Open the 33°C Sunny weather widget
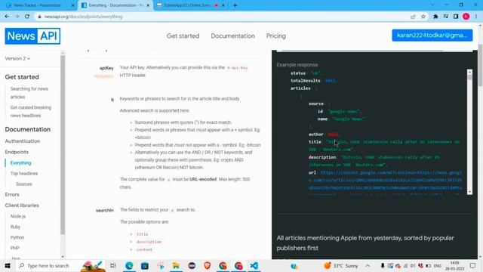 pos(341,265)
